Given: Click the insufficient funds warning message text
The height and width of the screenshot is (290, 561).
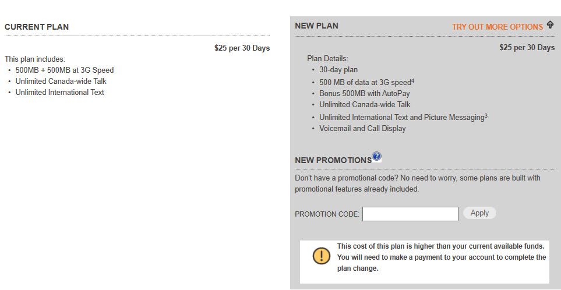Looking at the screenshot, I should point(441,257).
